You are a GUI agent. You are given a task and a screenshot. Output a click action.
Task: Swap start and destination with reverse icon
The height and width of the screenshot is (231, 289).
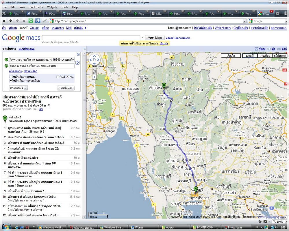coord(77,63)
